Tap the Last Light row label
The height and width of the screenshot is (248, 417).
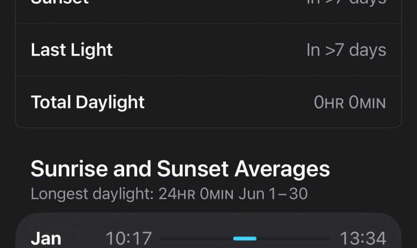72,50
